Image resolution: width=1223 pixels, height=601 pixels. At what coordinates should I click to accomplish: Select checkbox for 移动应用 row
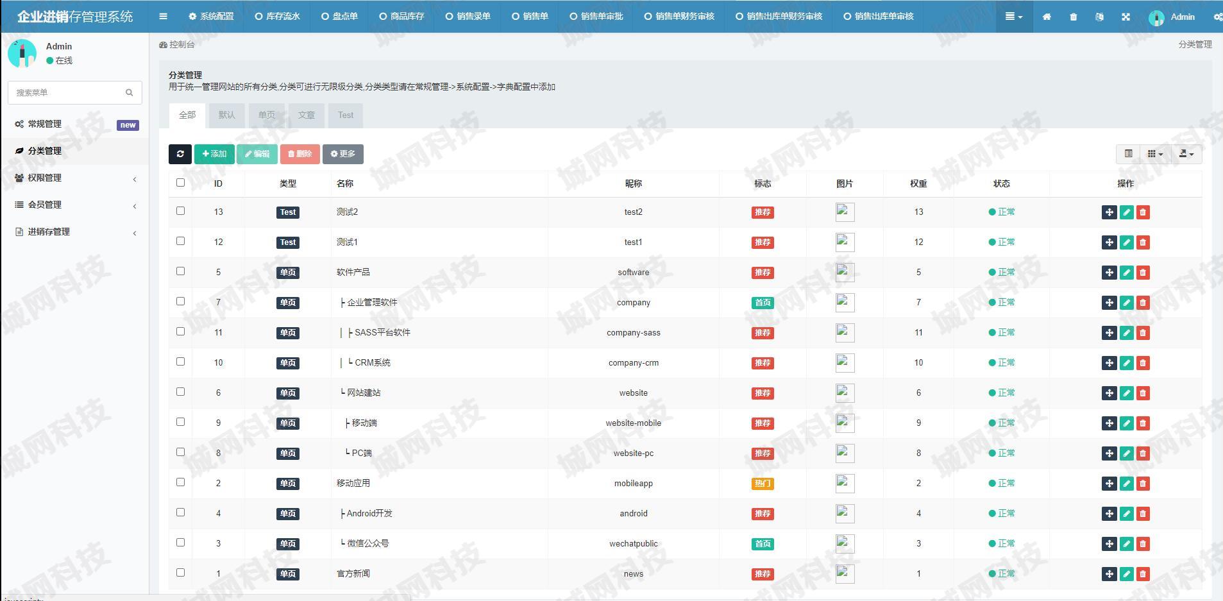180,482
